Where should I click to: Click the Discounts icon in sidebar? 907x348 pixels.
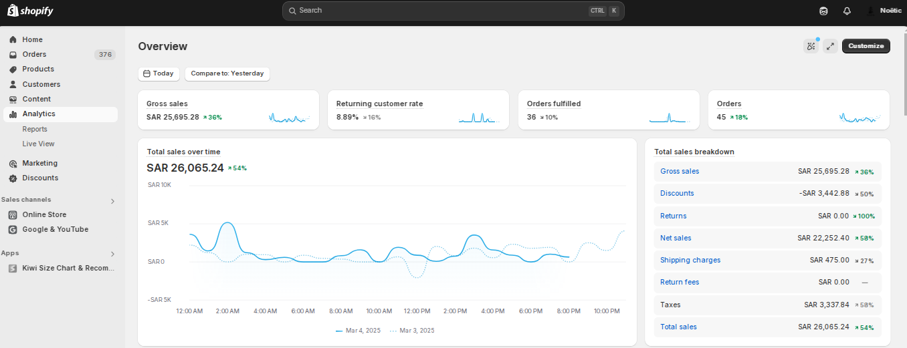[x=13, y=178]
